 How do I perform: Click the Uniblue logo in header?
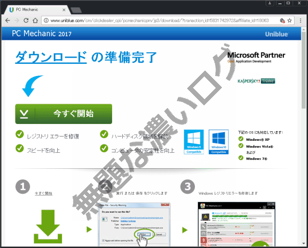click(x=277, y=34)
